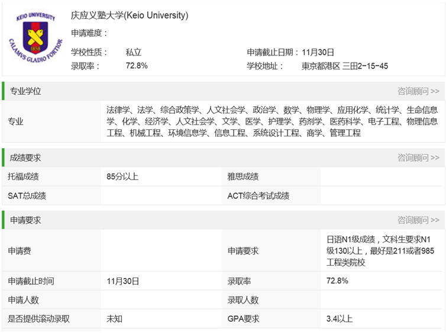Image resolution: width=446 pixels, height=333 pixels.
Task: Click the 申请要求 section heading
Action: tap(25, 220)
